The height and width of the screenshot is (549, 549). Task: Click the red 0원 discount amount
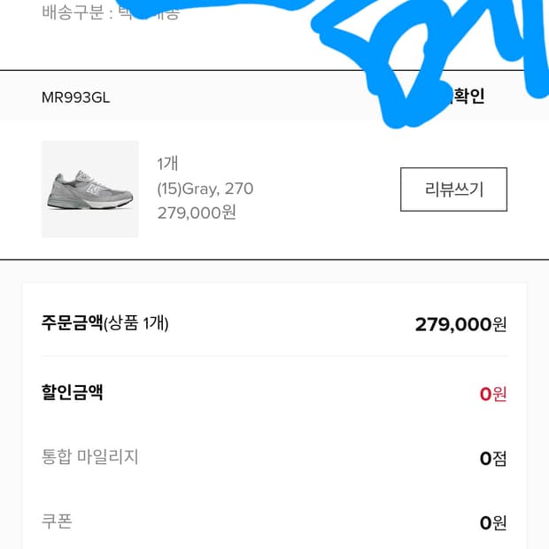tap(493, 394)
